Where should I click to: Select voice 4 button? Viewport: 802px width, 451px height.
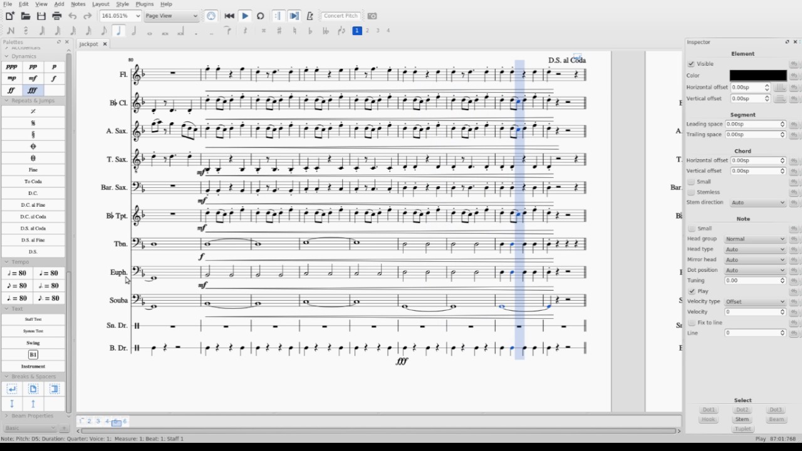pos(388,30)
